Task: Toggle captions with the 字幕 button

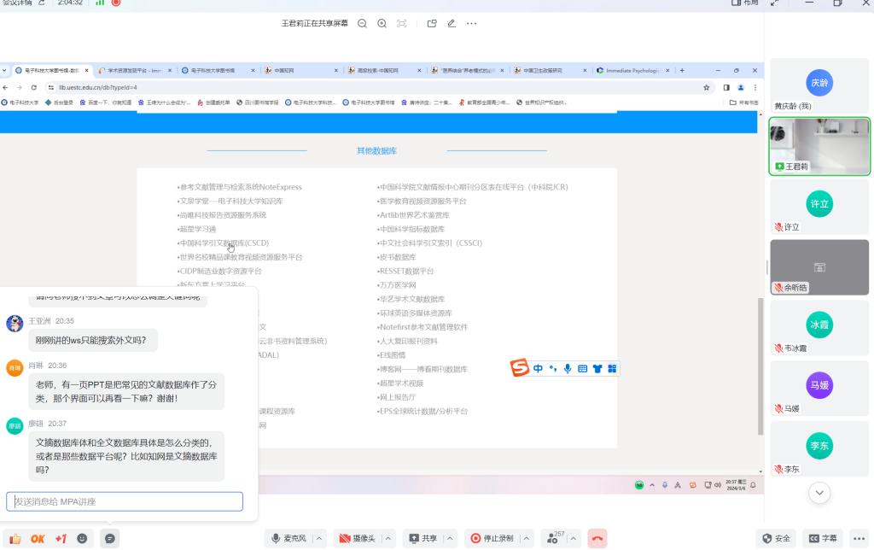Action: tap(823, 538)
